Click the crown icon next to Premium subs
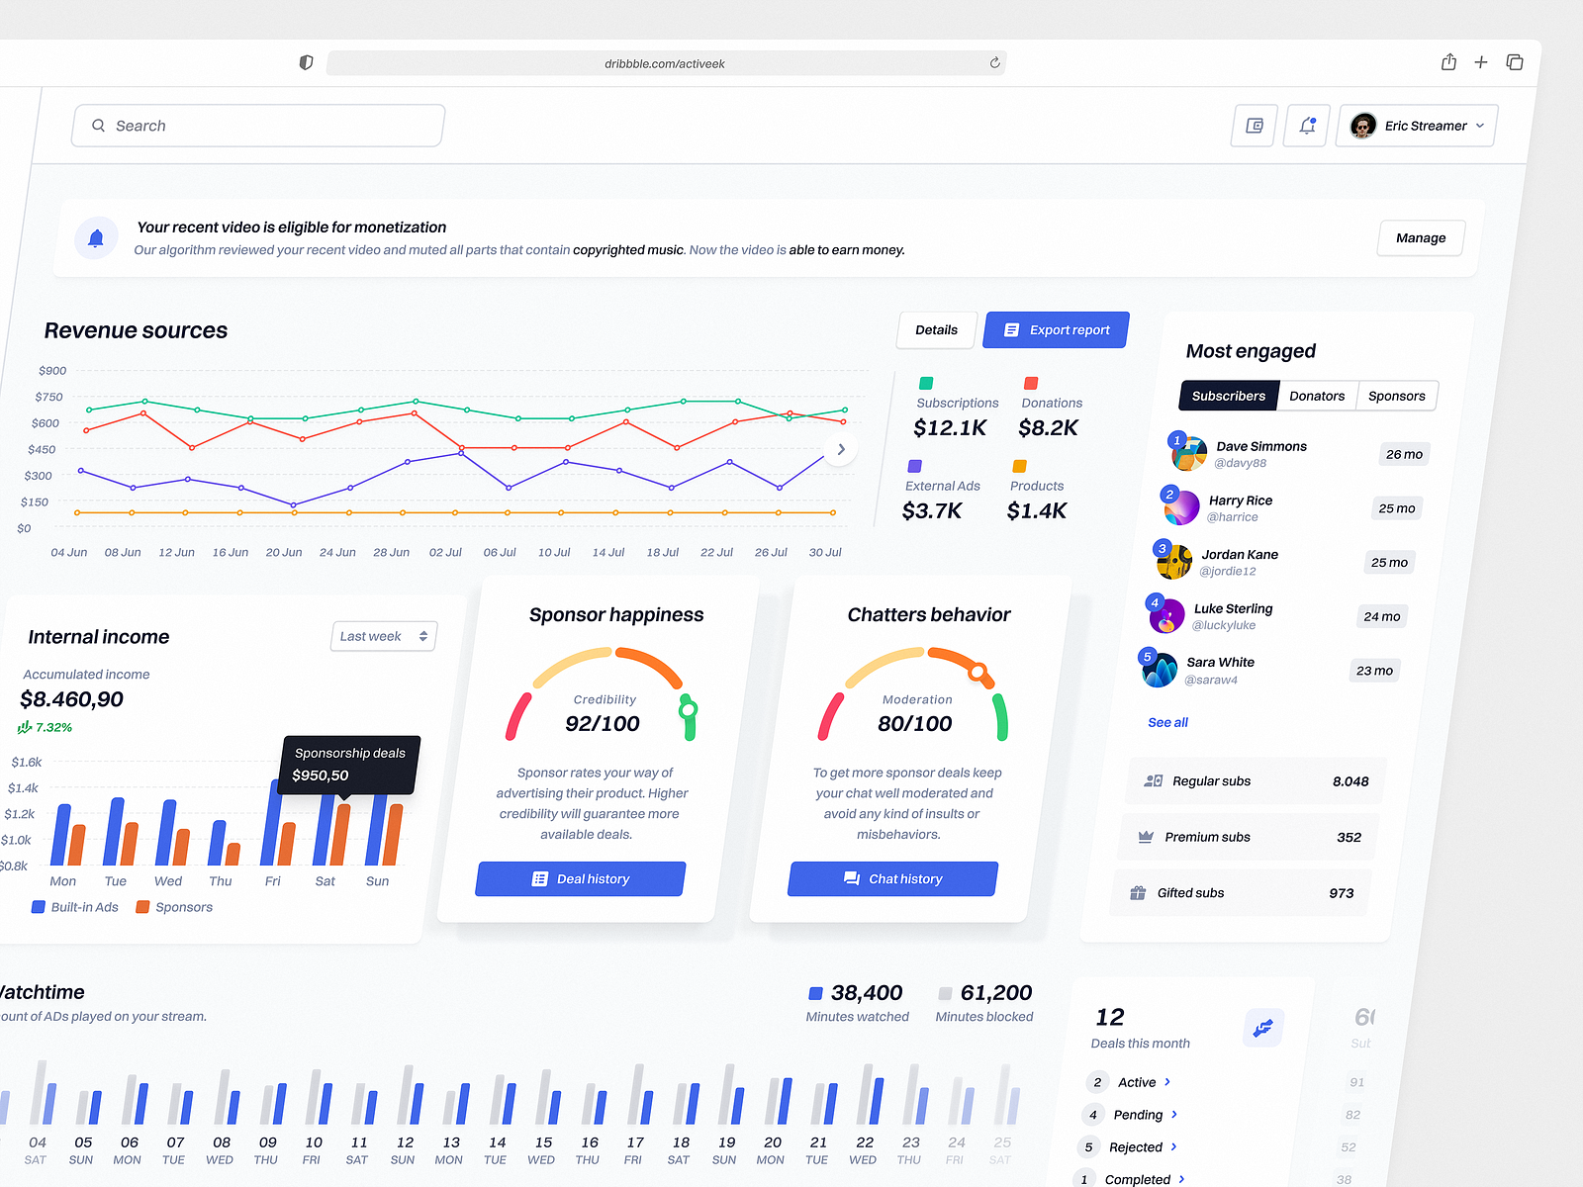 point(1144,837)
